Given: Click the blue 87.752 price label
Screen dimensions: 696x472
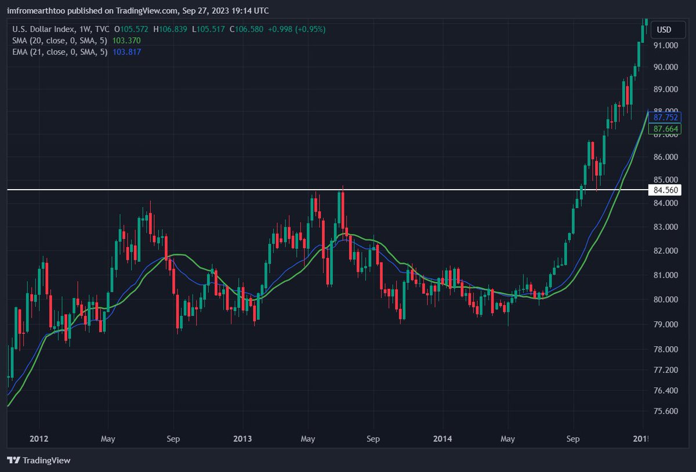Looking at the screenshot, I should click(x=665, y=117).
